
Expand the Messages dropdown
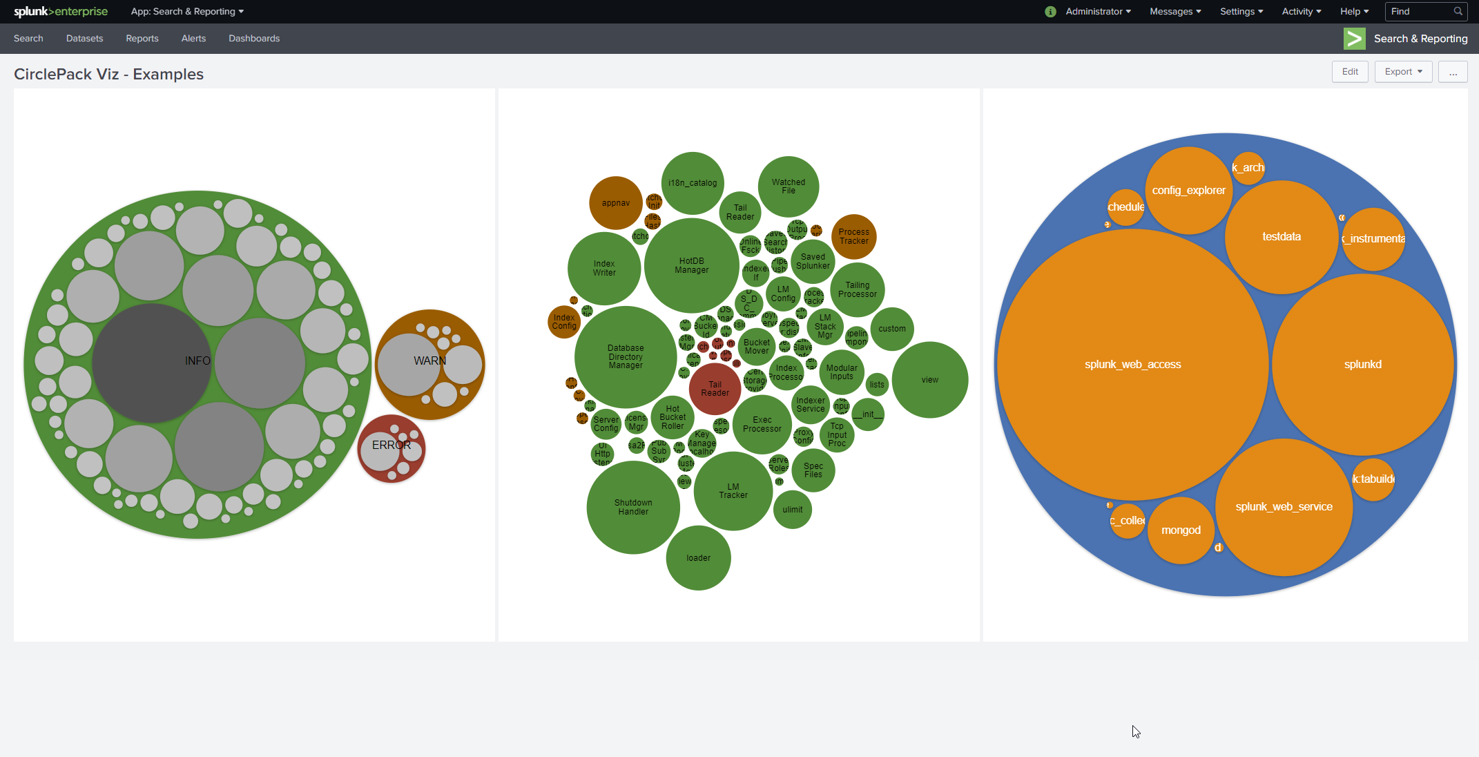(1174, 11)
